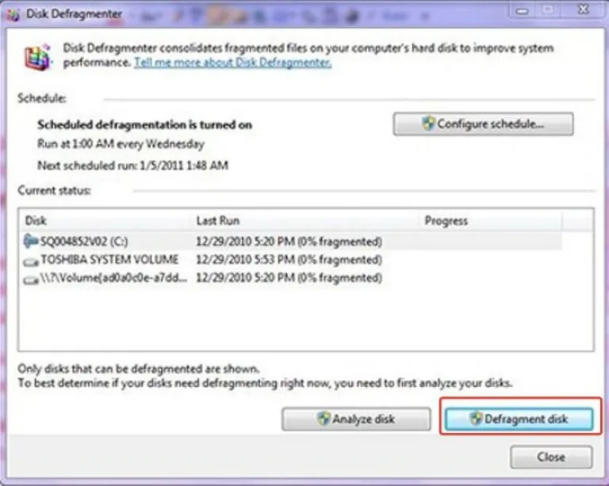Click the TOSHIBA SYSTEM VOLUME drive icon
This screenshot has width=609, height=486.
point(31,262)
